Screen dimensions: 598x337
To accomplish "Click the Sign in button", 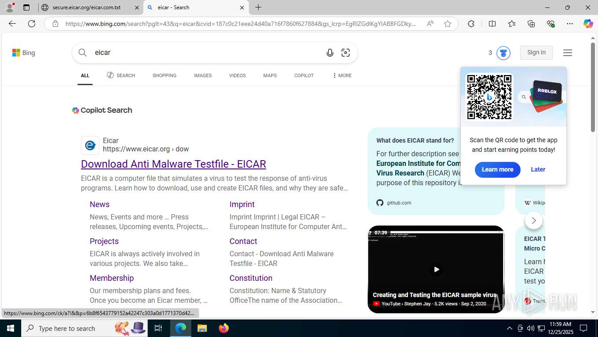I will coord(536,53).
